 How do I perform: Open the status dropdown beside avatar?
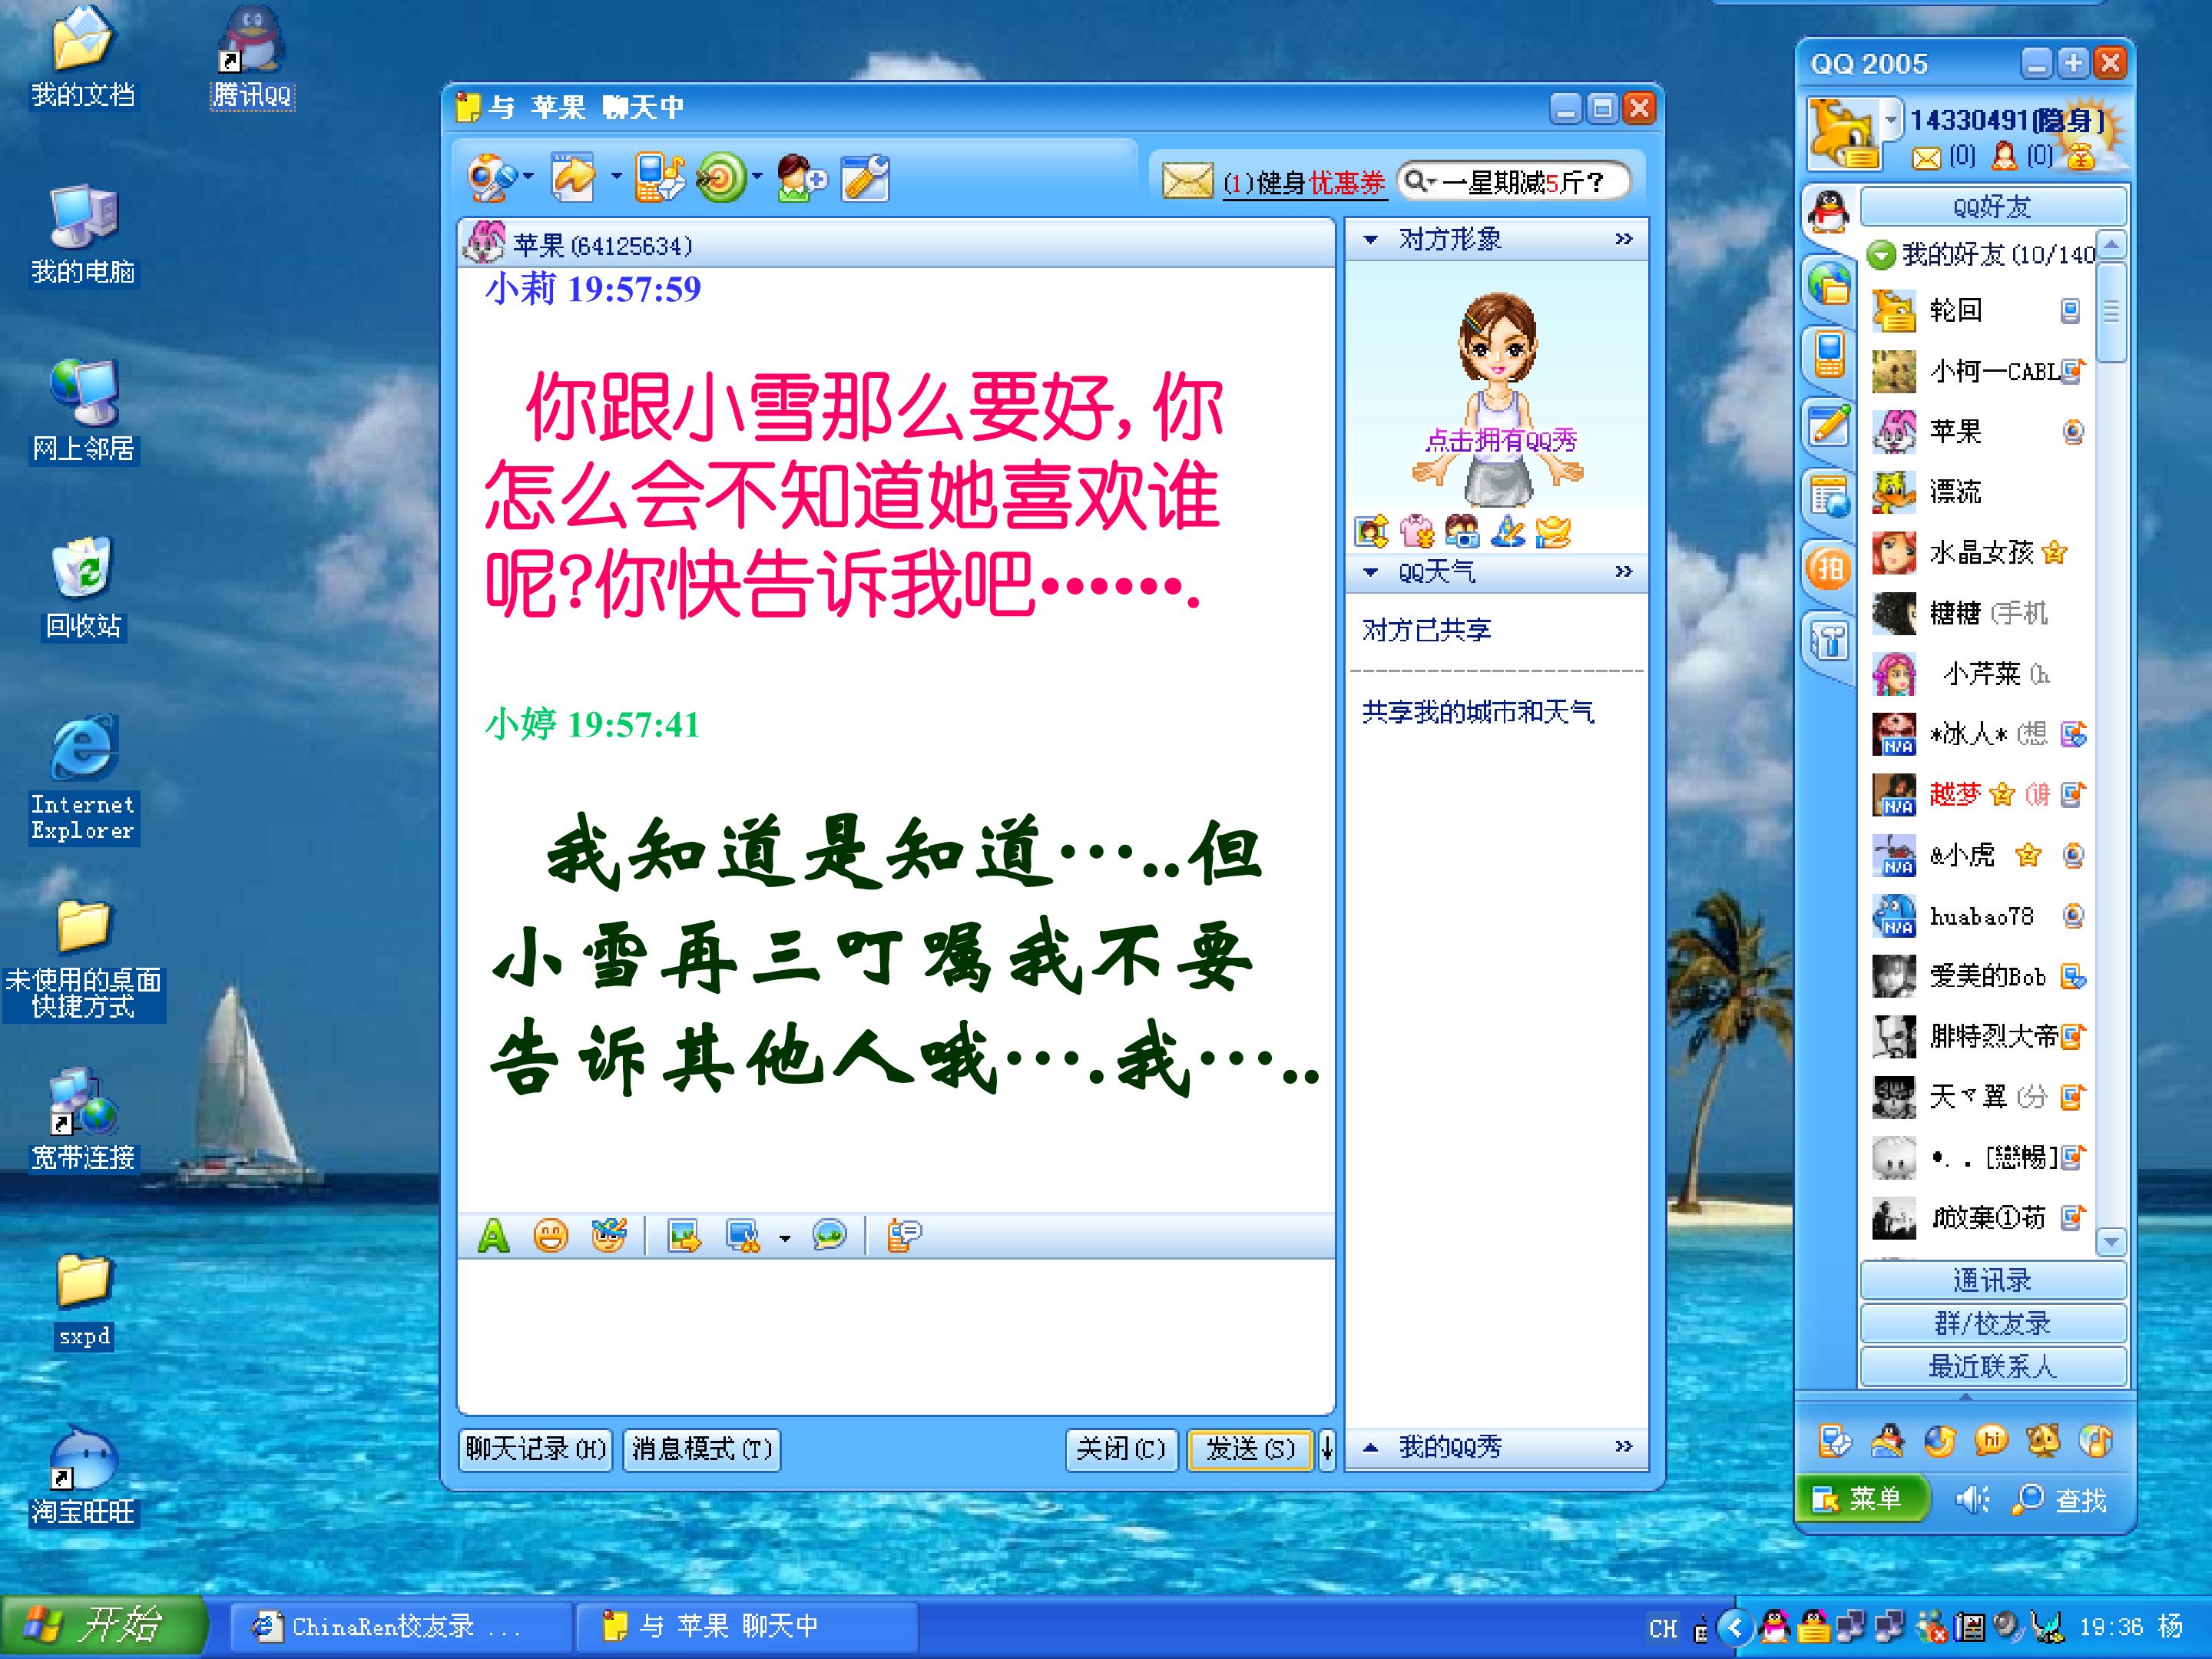pos(1891,120)
